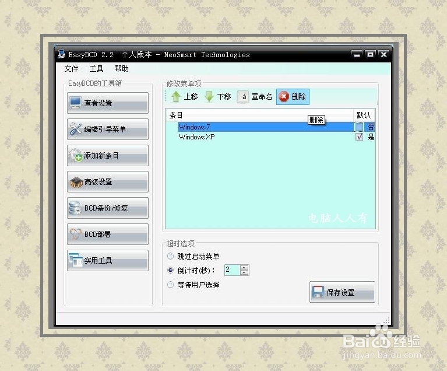
Task: Minimize the EasyBCD window
Action: tap(357, 54)
